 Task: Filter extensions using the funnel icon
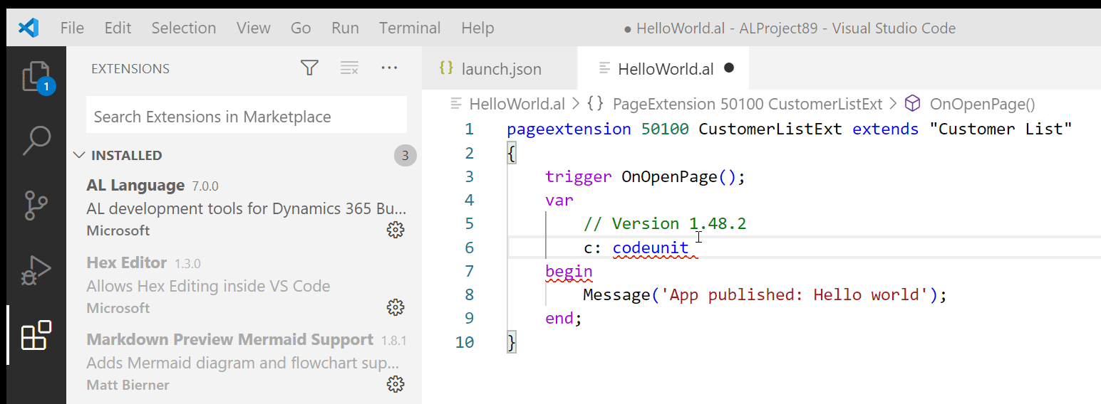click(x=309, y=68)
